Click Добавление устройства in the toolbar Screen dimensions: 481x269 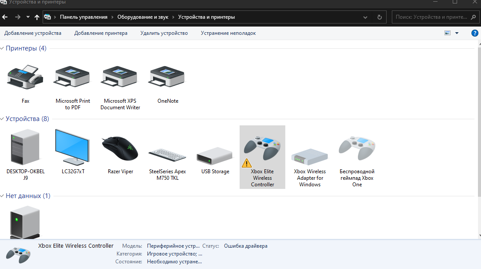pos(33,33)
